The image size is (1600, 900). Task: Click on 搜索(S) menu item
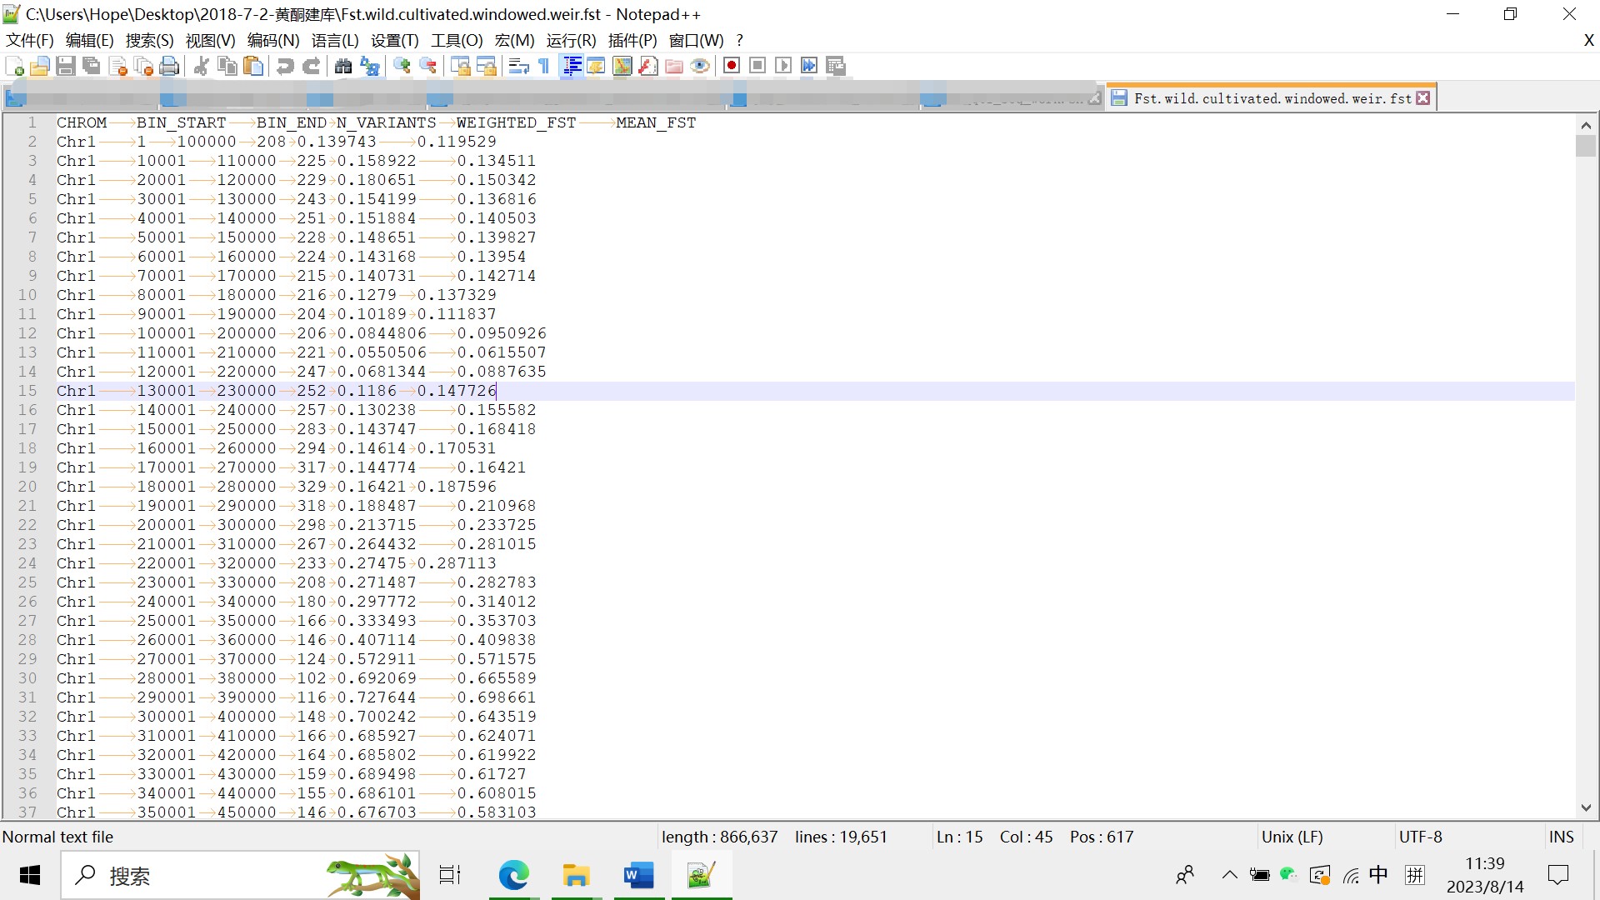point(149,41)
